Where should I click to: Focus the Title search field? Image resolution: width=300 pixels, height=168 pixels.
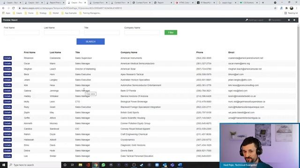(102, 33)
